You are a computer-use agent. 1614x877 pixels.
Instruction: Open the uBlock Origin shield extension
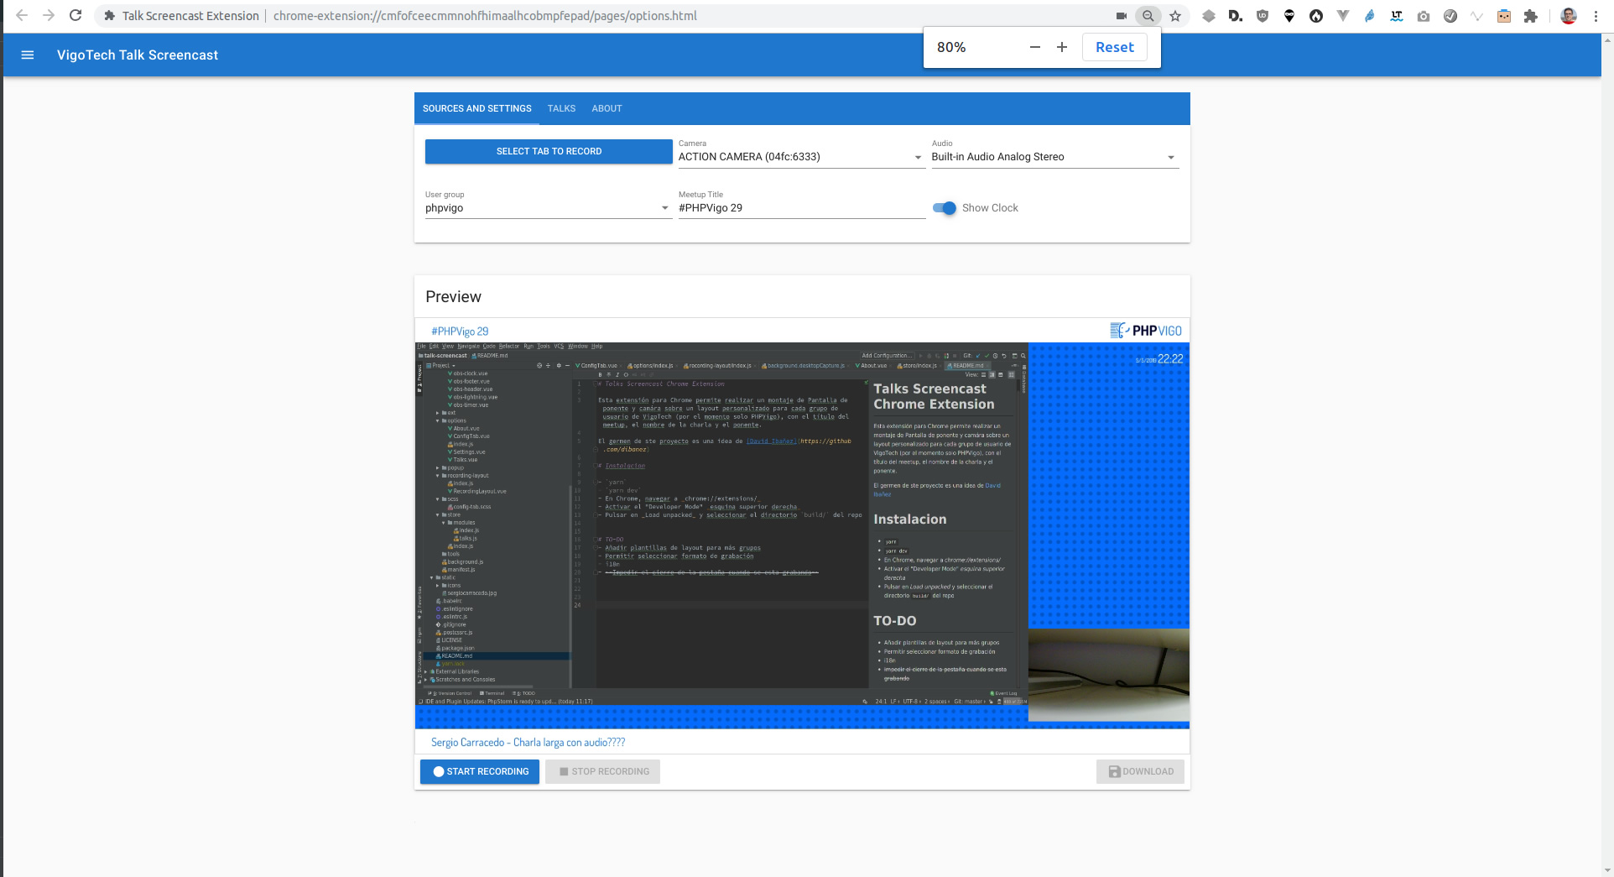point(1263,16)
